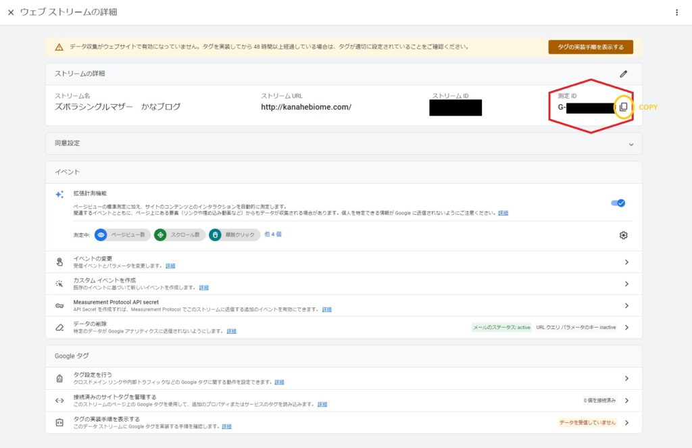Copy the measurement ID with copy icon
Screen dimensions: 692x448
pyautogui.click(x=623, y=107)
